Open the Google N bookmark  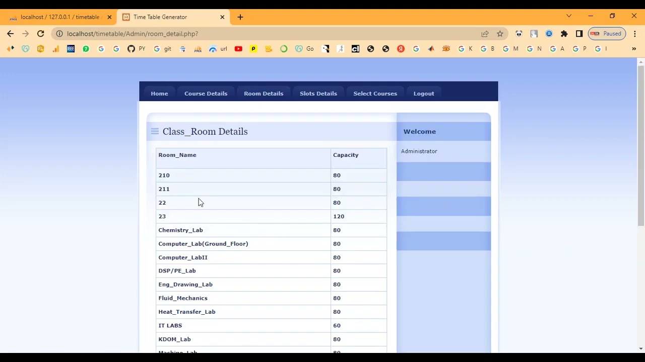click(x=534, y=49)
